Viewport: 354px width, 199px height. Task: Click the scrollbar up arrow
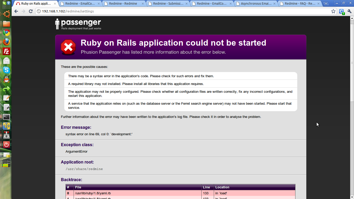tap(352, 18)
